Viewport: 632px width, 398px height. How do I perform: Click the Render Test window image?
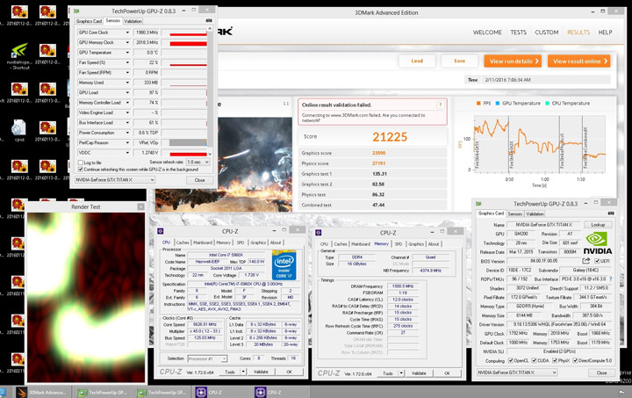[86, 298]
